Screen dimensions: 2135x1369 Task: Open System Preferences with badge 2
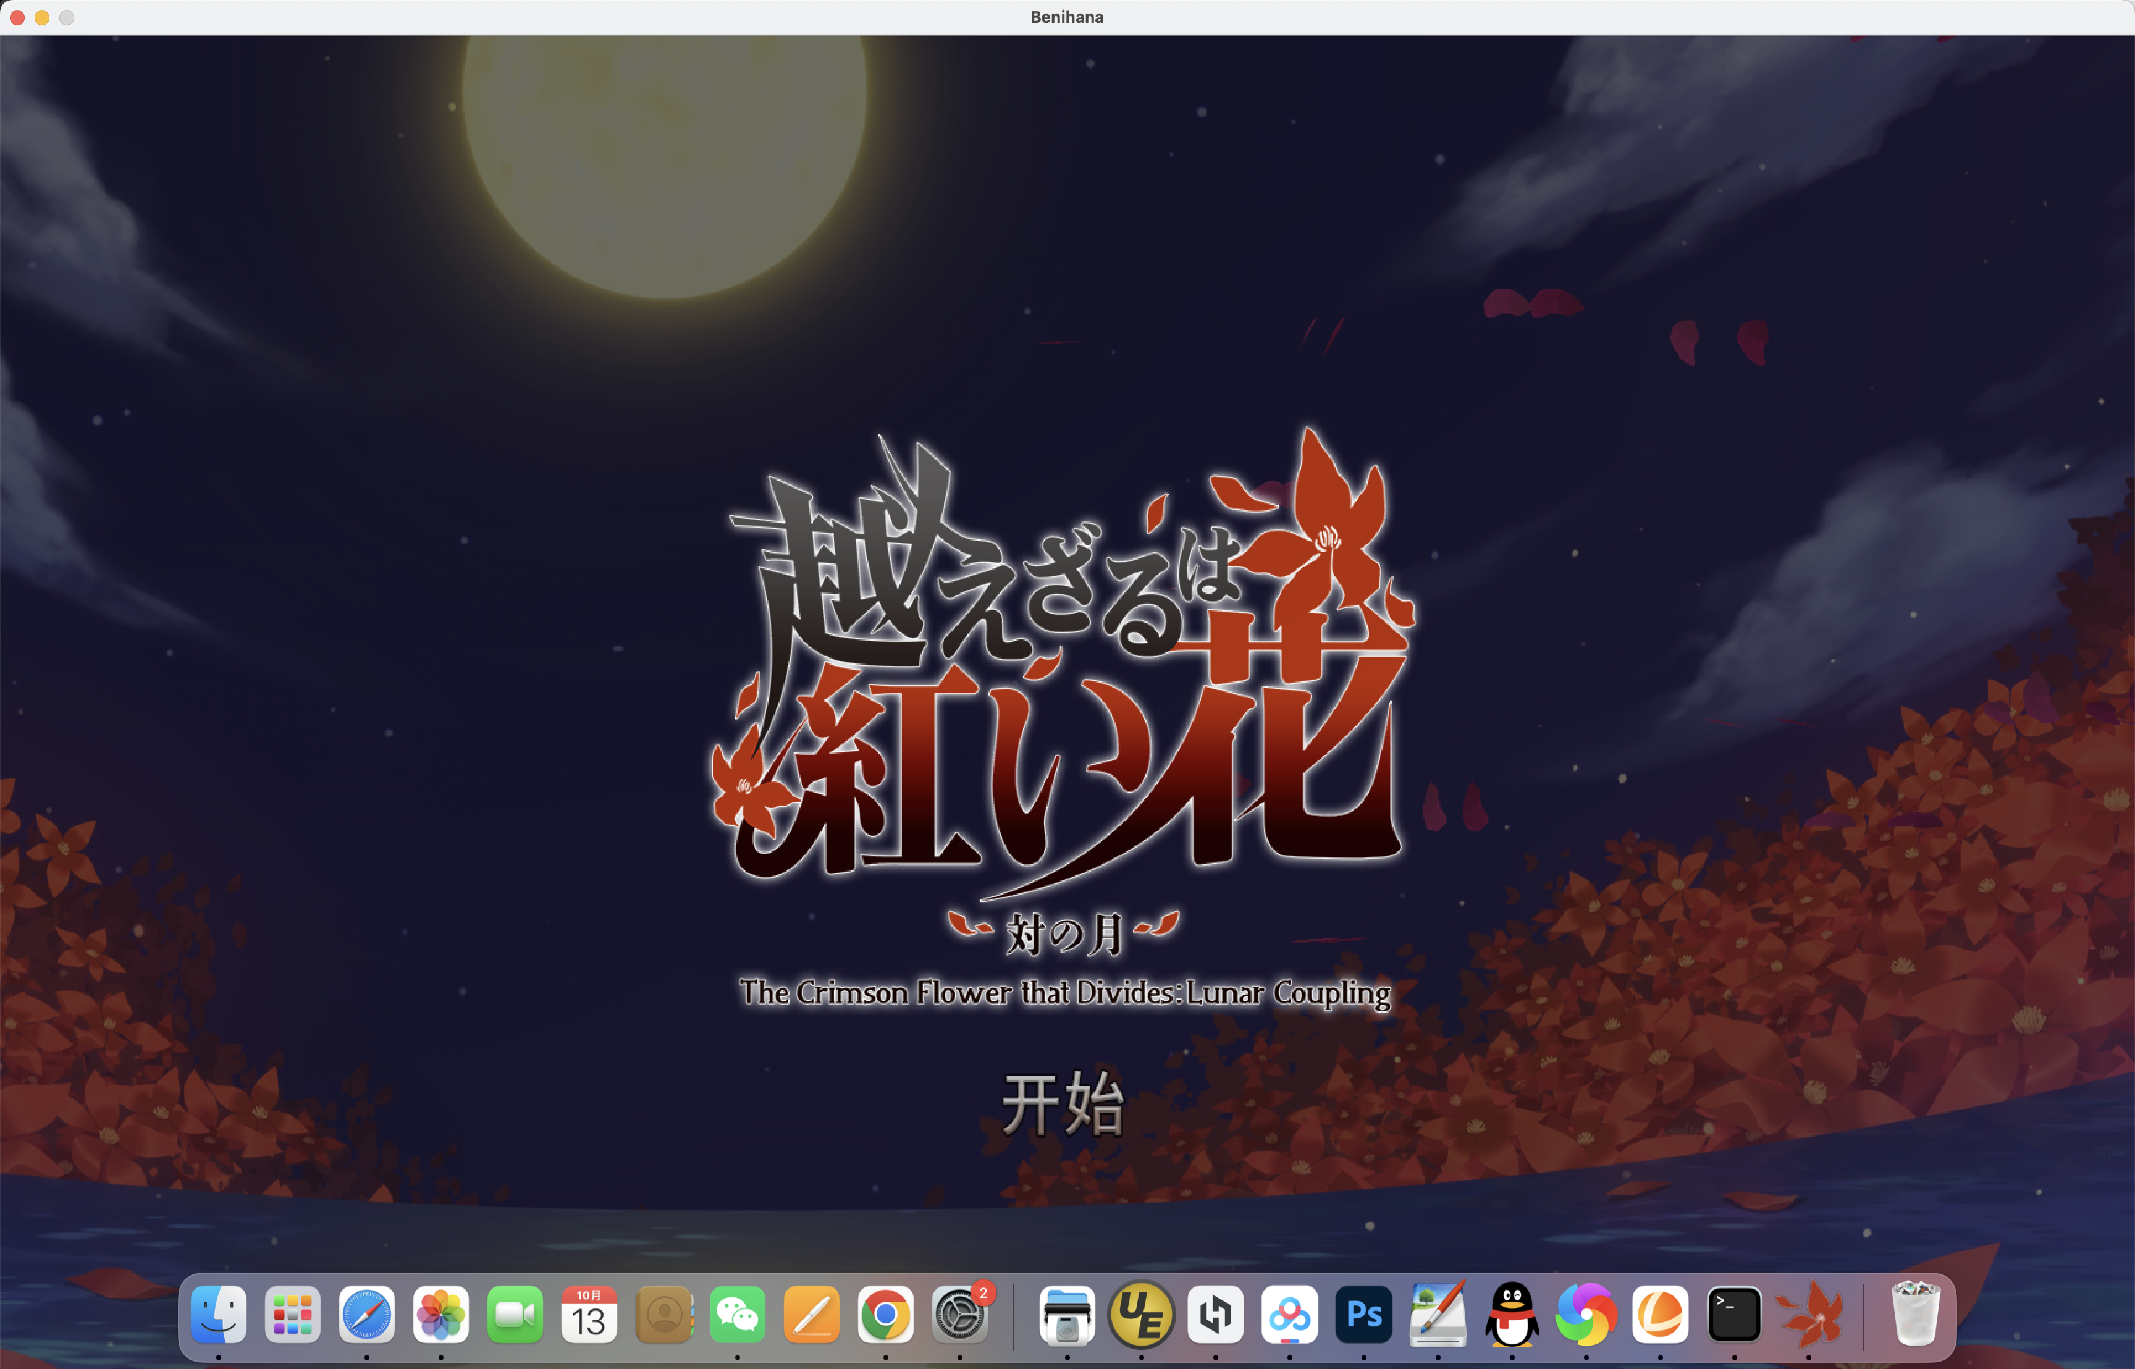[x=960, y=1314]
